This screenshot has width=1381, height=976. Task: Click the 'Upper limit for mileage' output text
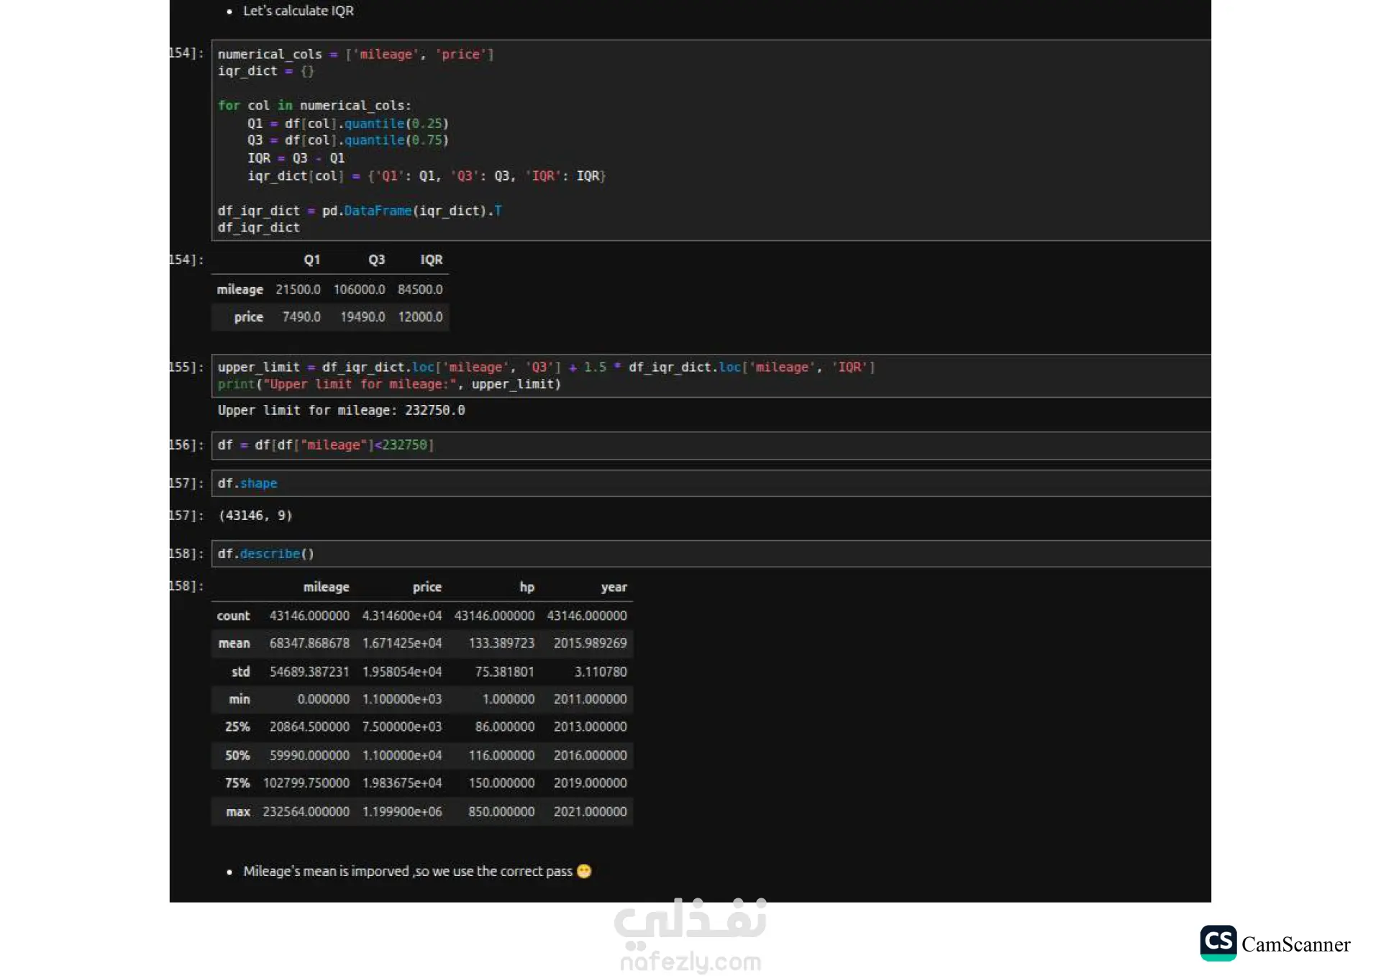pyautogui.click(x=341, y=410)
